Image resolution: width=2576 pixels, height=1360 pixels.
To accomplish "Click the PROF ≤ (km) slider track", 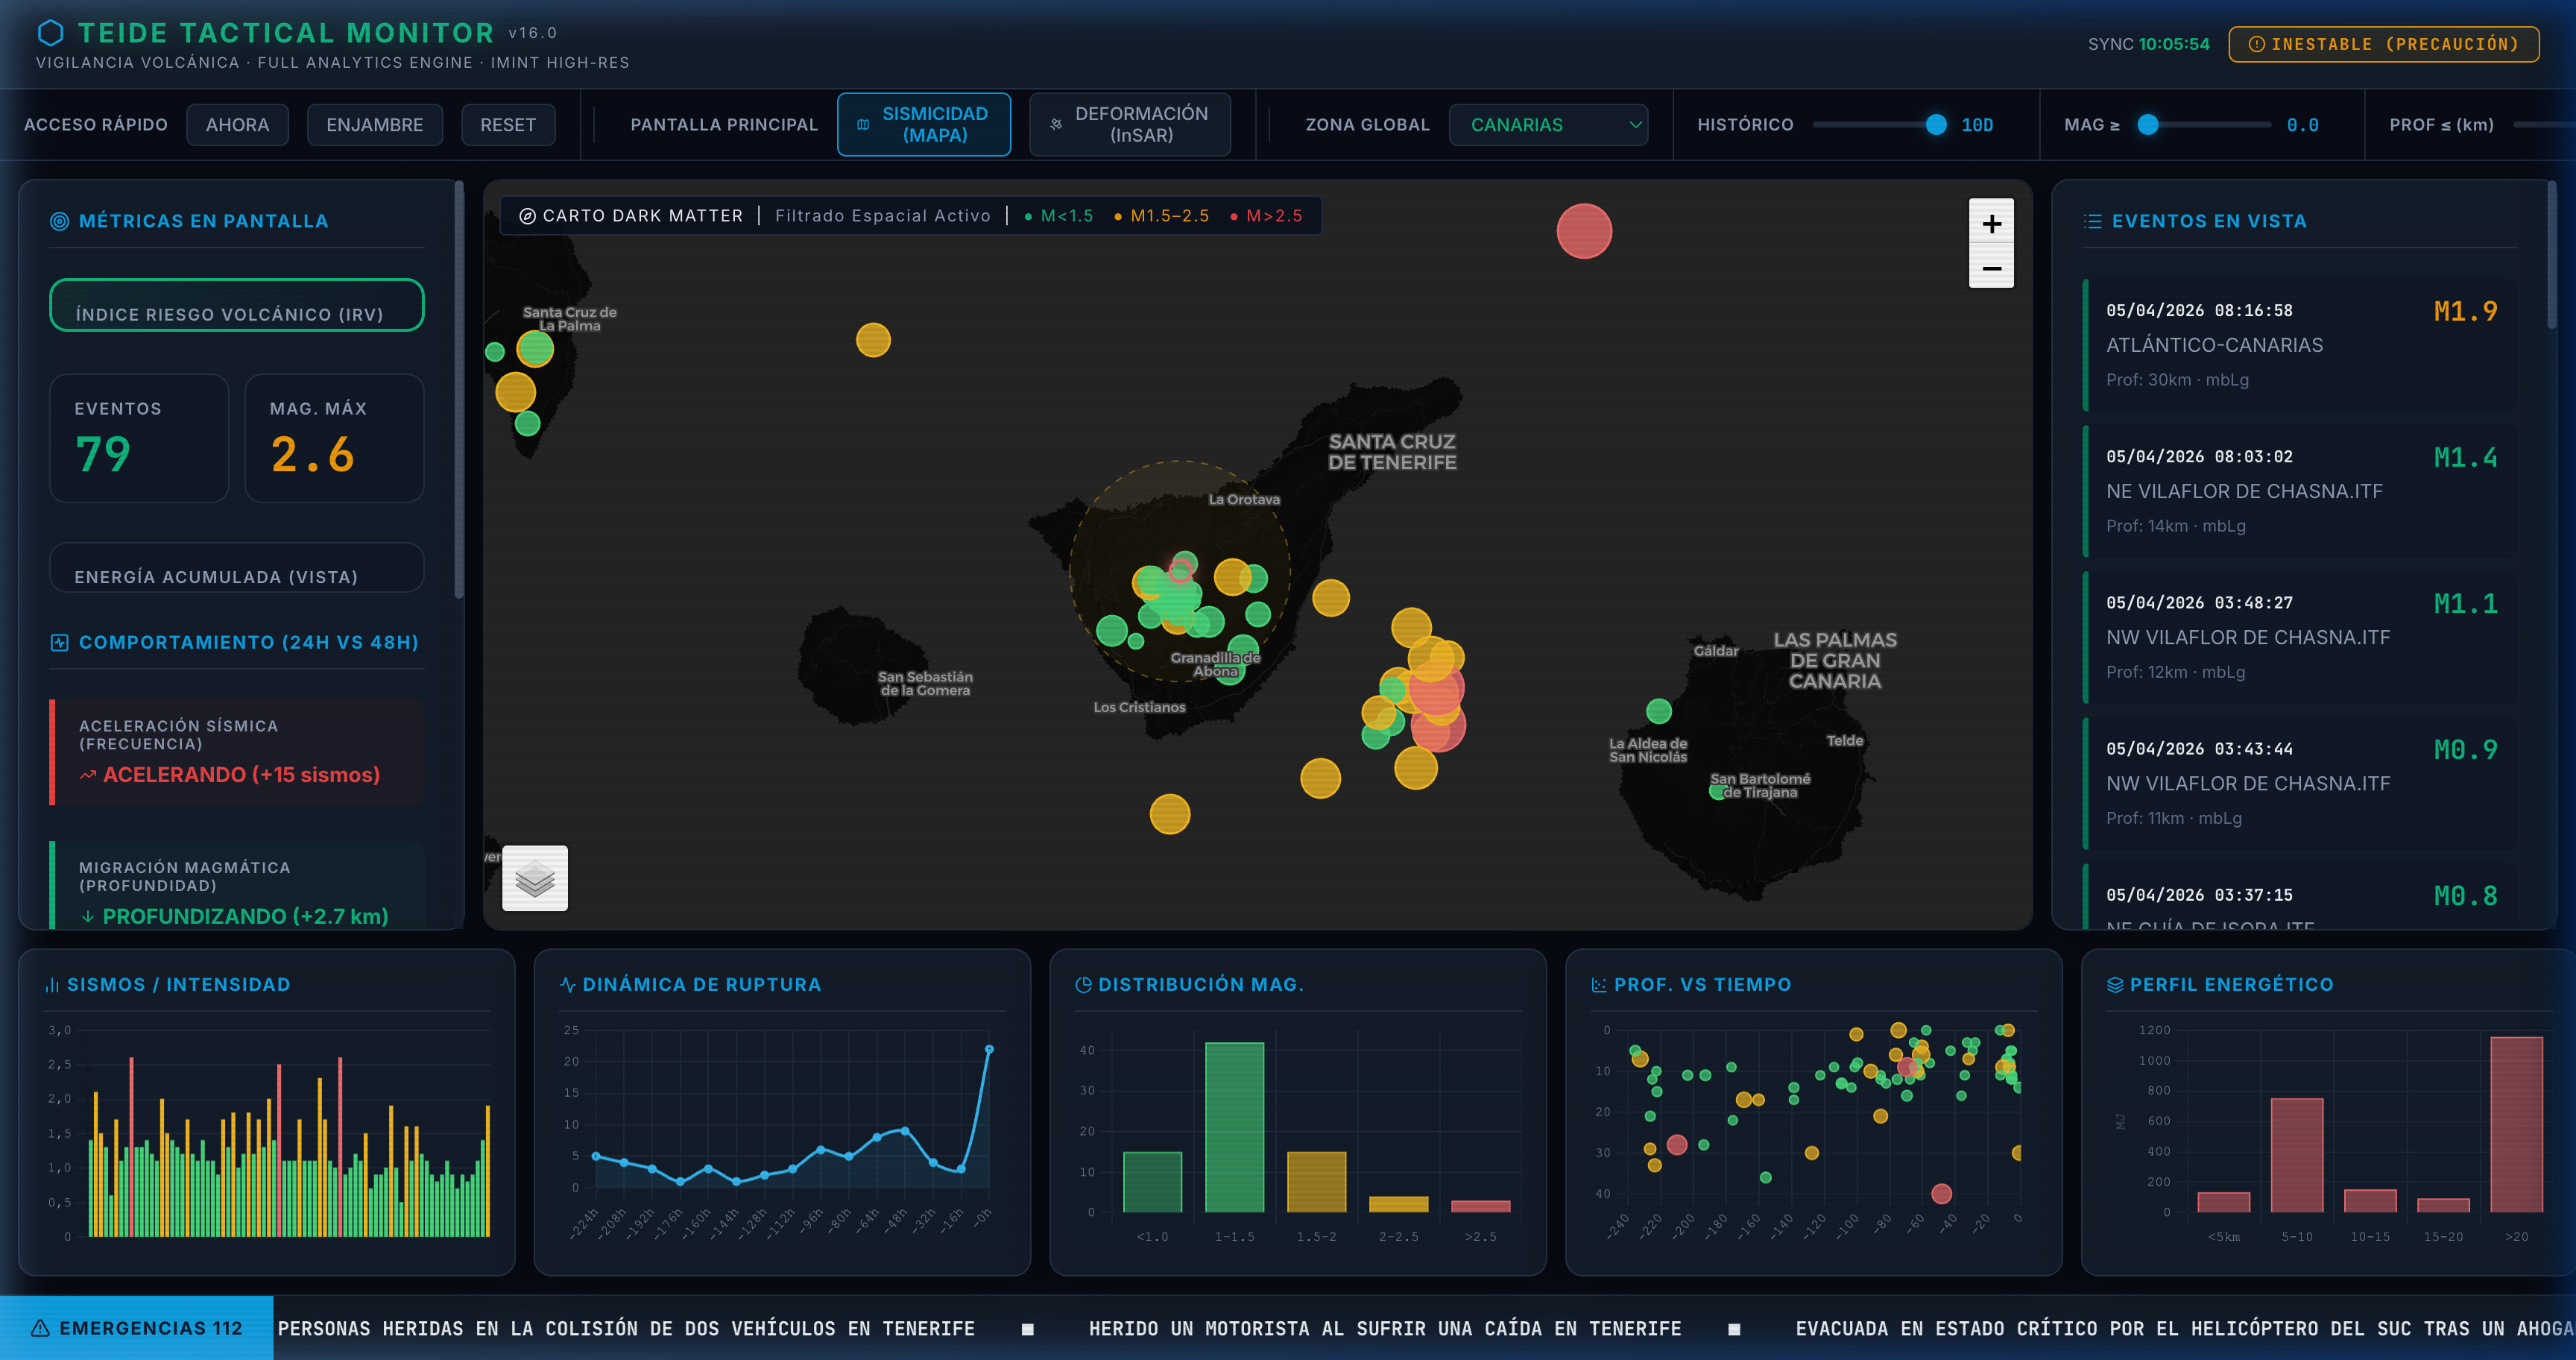I will (2544, 125).
